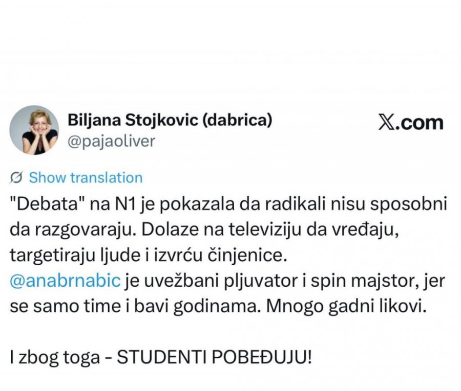Click the display name Biljana Stojkovic
Screen dimensions: 461x391
[x=133, y=120]
